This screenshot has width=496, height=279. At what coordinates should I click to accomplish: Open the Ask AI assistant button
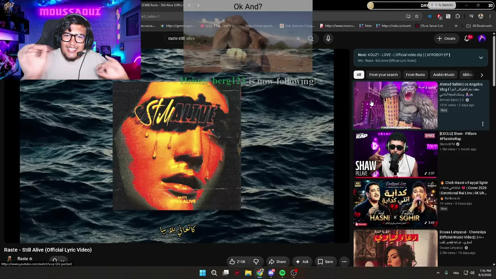[x=302, y=262]
